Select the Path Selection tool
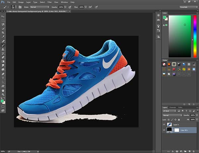Screen dimensions: 199x153 [x=3, y=82]
